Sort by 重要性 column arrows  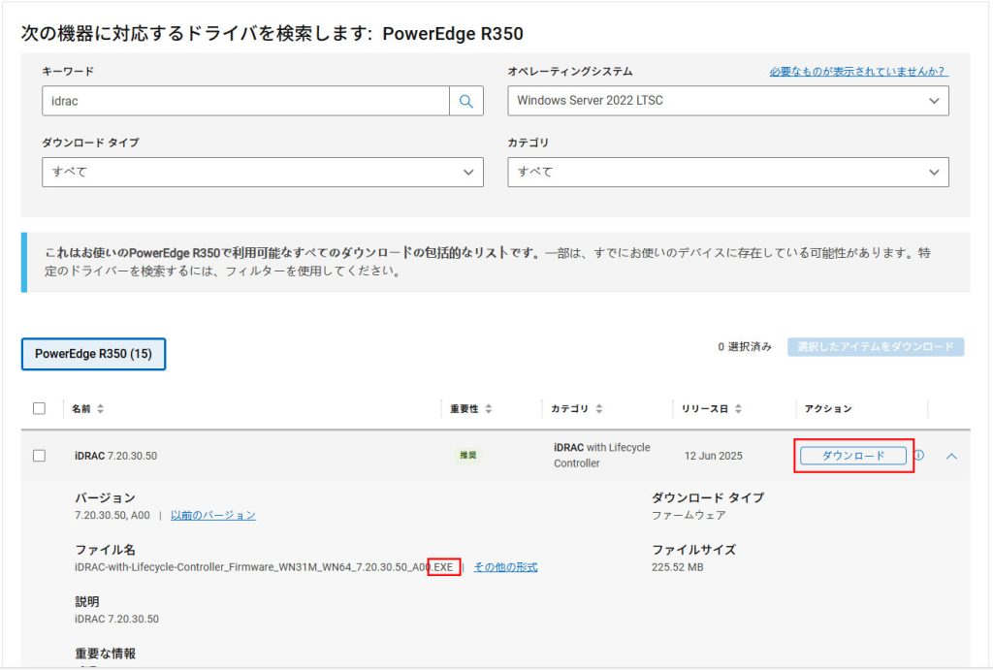pos(489,409)
